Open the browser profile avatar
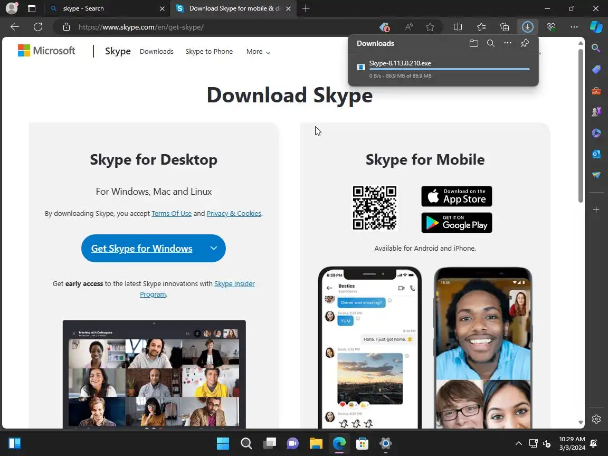The image size is (608, 456). pyautogui.click(x=12, y=8)
